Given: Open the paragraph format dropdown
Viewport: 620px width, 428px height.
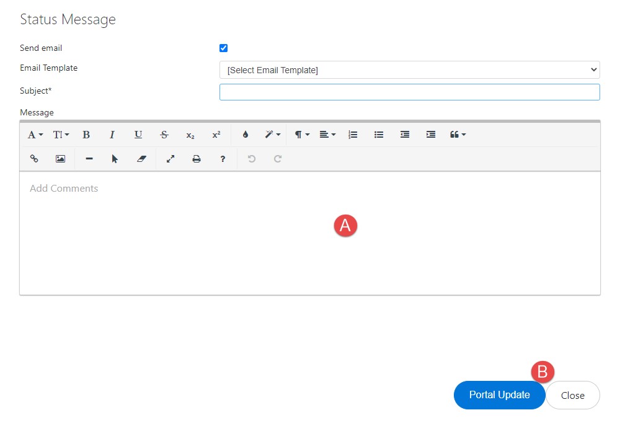Looking at the screenshot, I should (302, 135).
